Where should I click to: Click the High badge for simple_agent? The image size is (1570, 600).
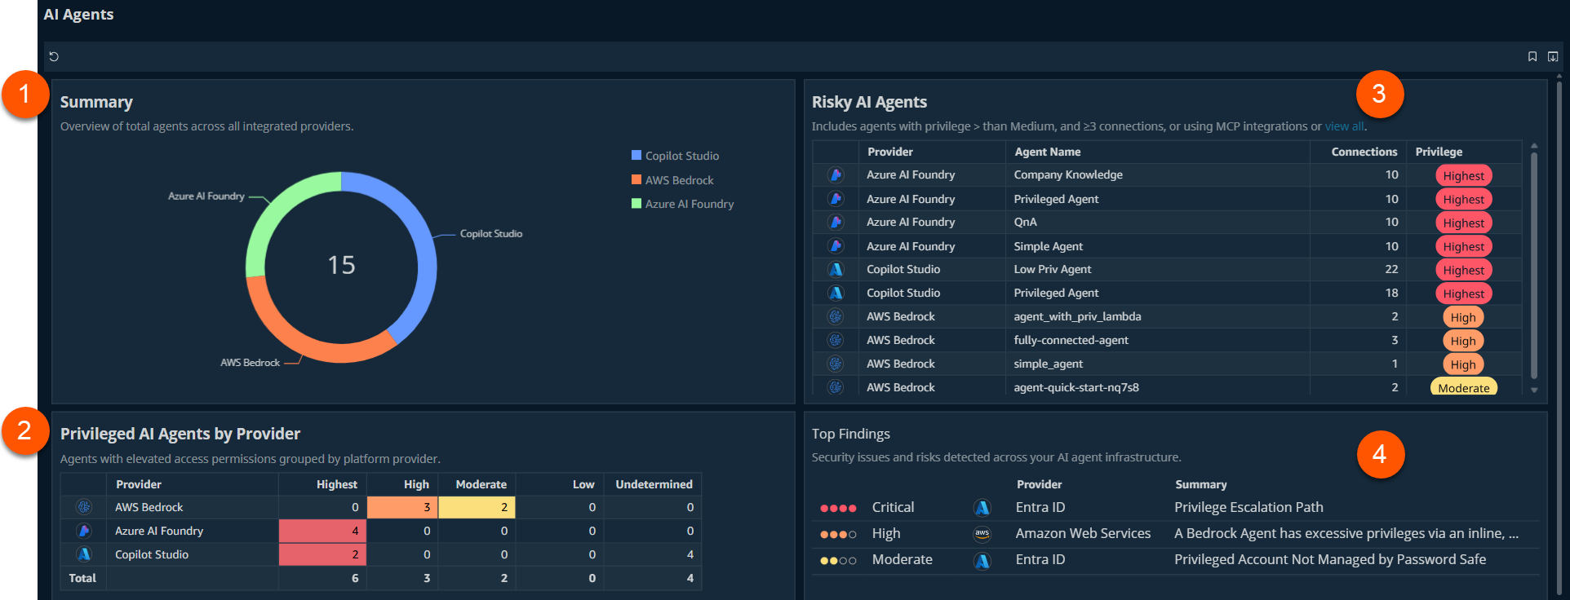pyautogui.click(x=1463, y=364)
